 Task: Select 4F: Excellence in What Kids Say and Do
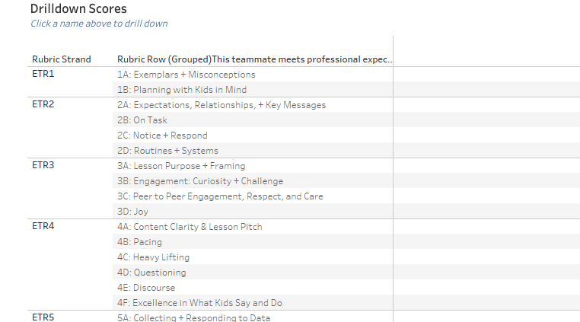point(199,303)
